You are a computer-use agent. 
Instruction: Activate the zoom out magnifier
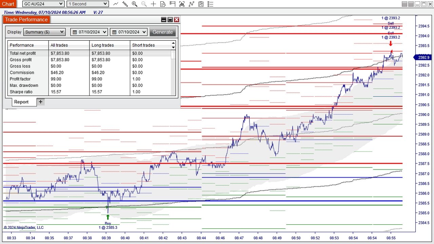click(144, 4)
